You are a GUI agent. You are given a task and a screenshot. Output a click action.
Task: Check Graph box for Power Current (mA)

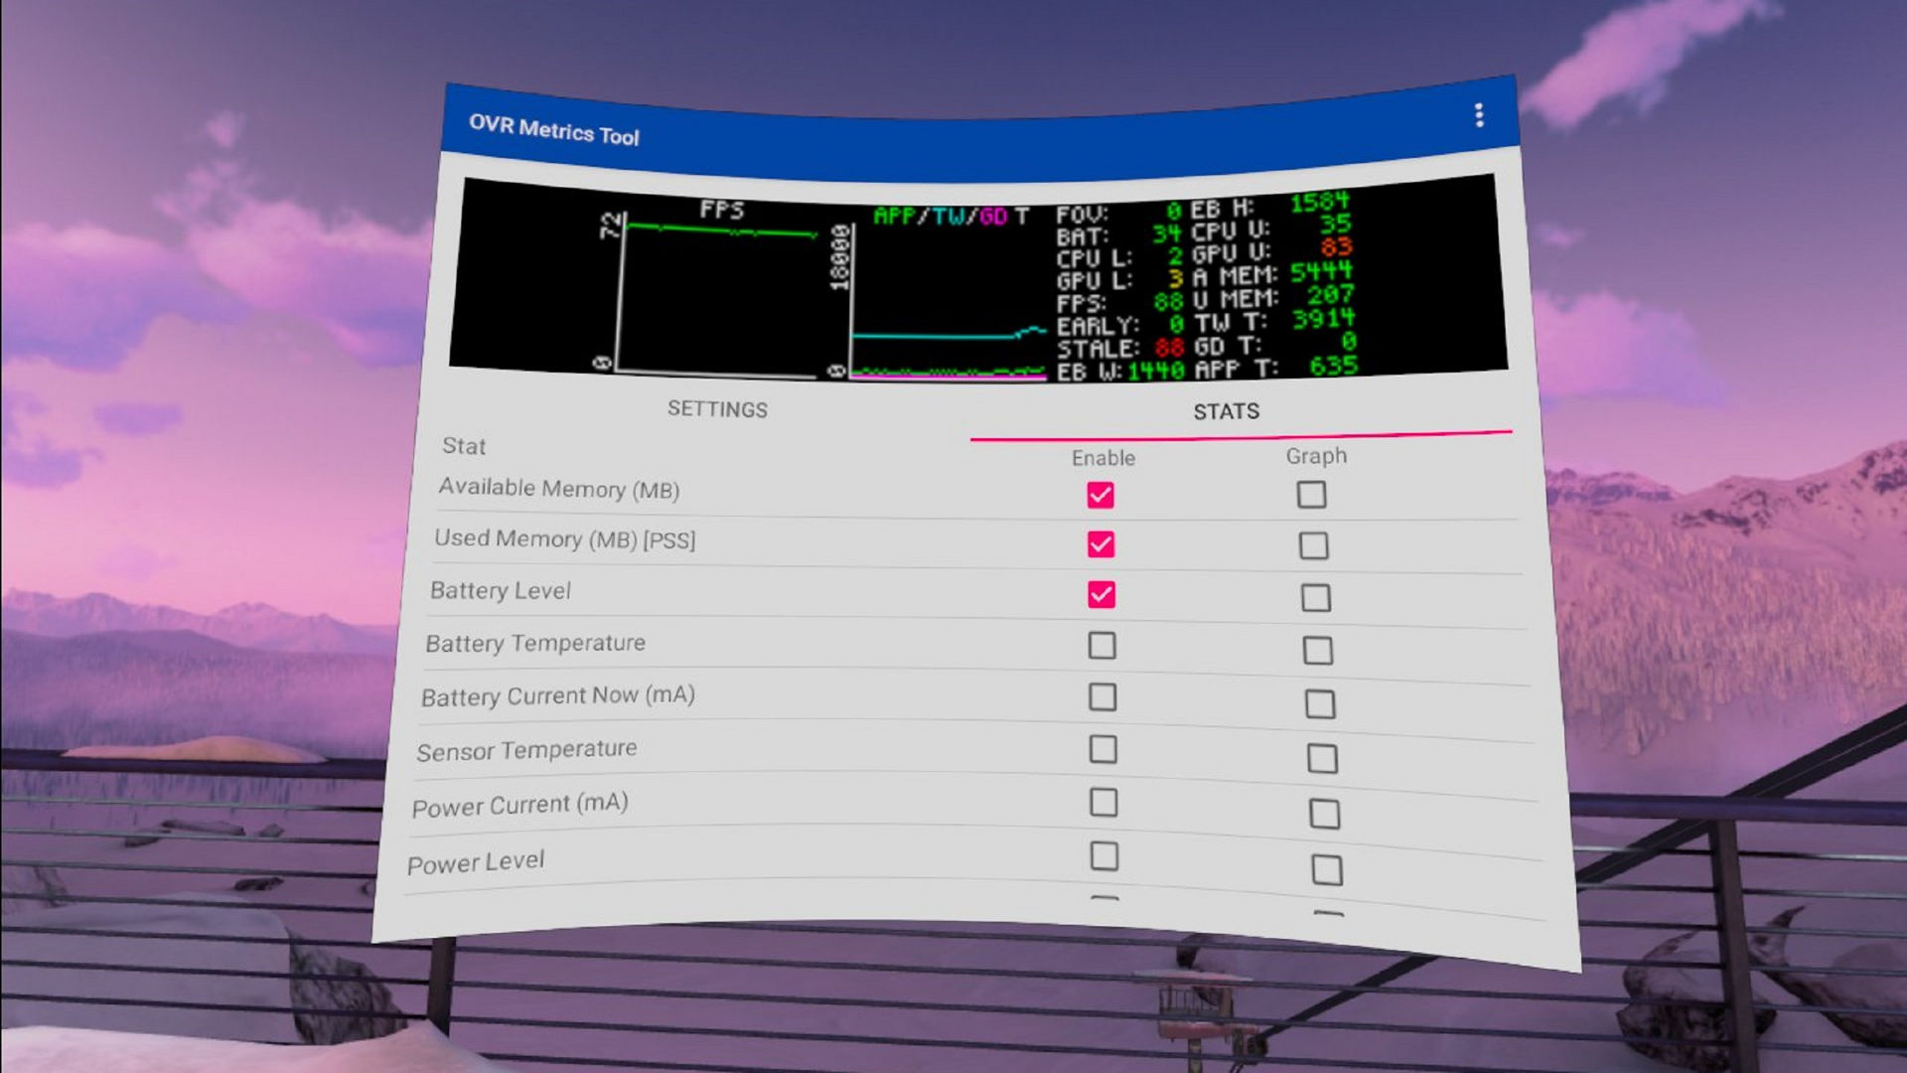pos(1324,815)
